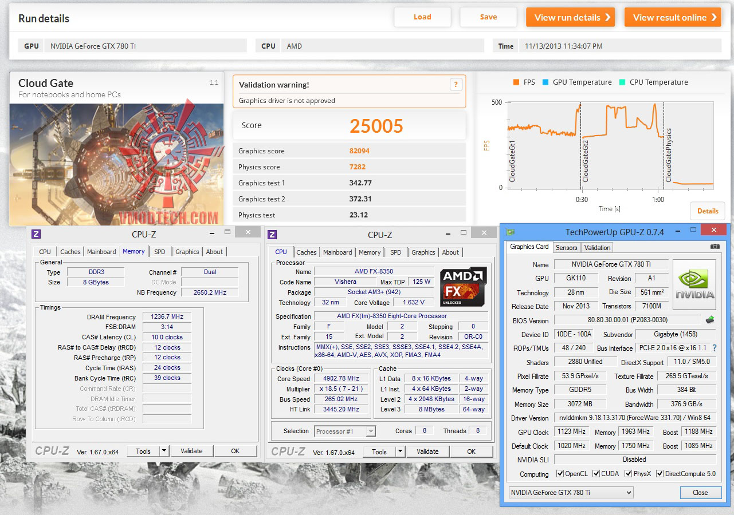The width and height of the screenshot is (734, 515).
Task: Click Validate in the Processor CPU-Z window
Action: click(427, 451)
